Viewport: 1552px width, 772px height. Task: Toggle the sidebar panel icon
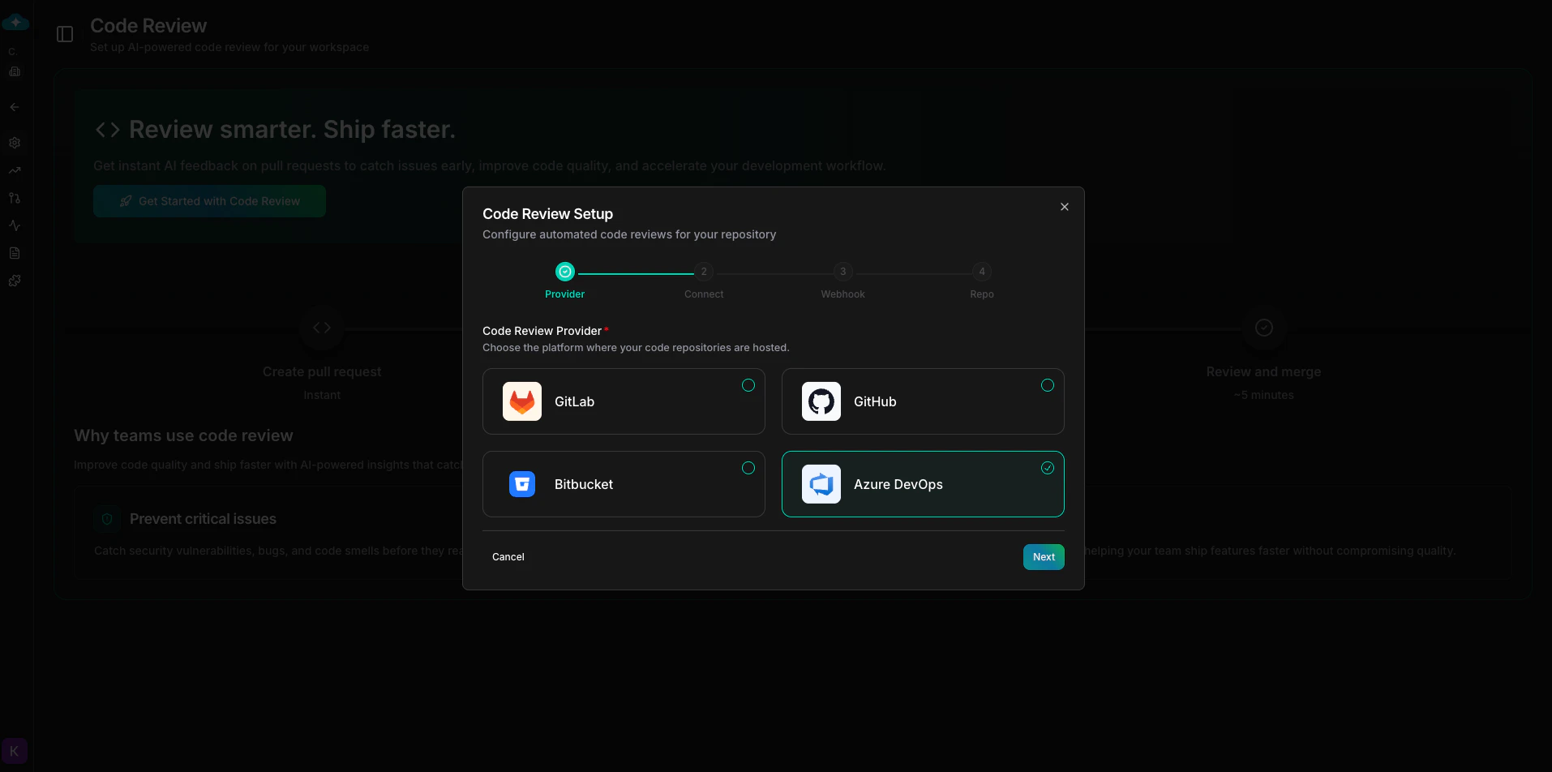(x=65, y=34)
